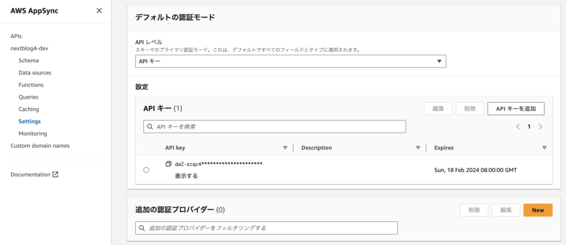Viewport: 566px width, 245px height.
Task: Go to Functions page
Action: pos(31,85)
